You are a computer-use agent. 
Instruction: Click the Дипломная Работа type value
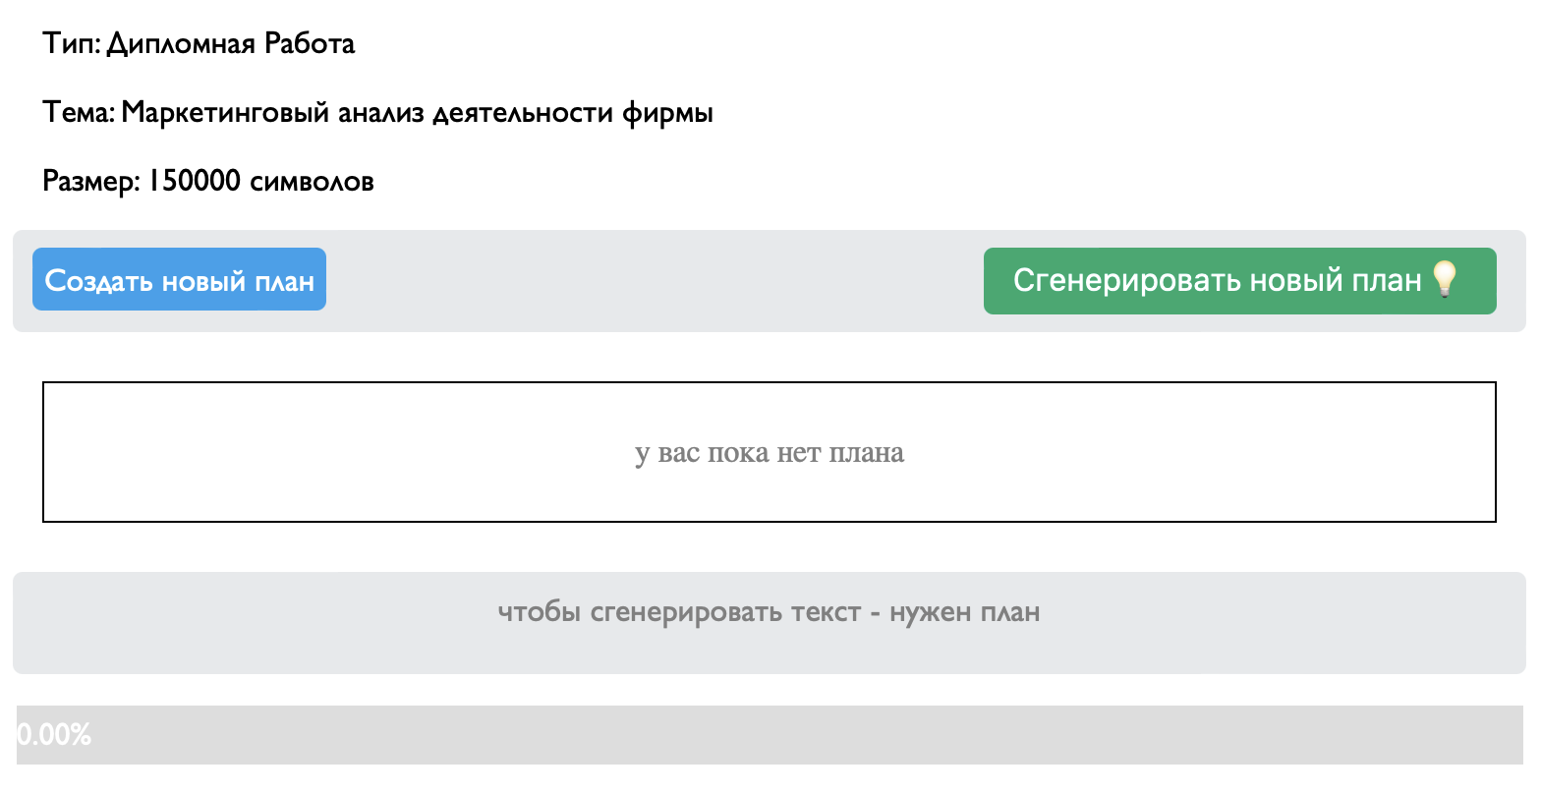click(x=231, y=44)
